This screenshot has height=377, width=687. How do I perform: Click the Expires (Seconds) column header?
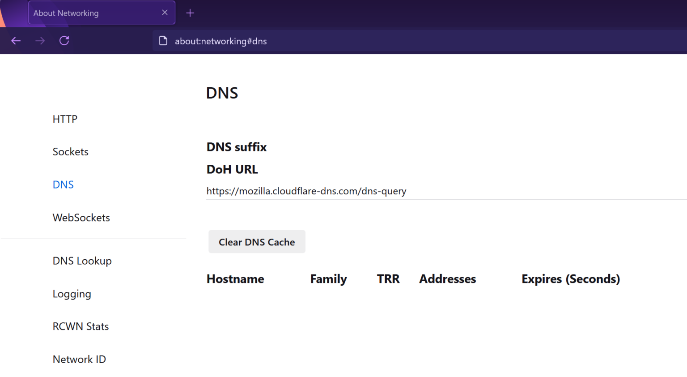[x=570, y=278]
